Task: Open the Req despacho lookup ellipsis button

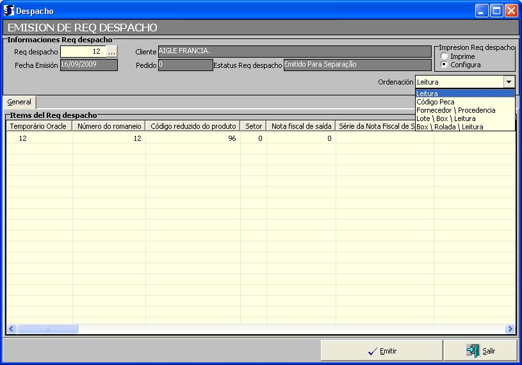Action: point(112,52)
